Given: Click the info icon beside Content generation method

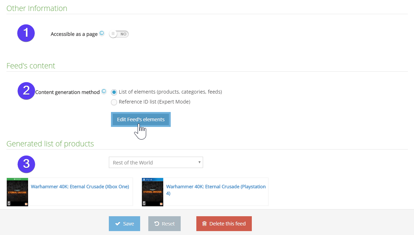Looking at the screenshot, I should click(x=104, y=91).
